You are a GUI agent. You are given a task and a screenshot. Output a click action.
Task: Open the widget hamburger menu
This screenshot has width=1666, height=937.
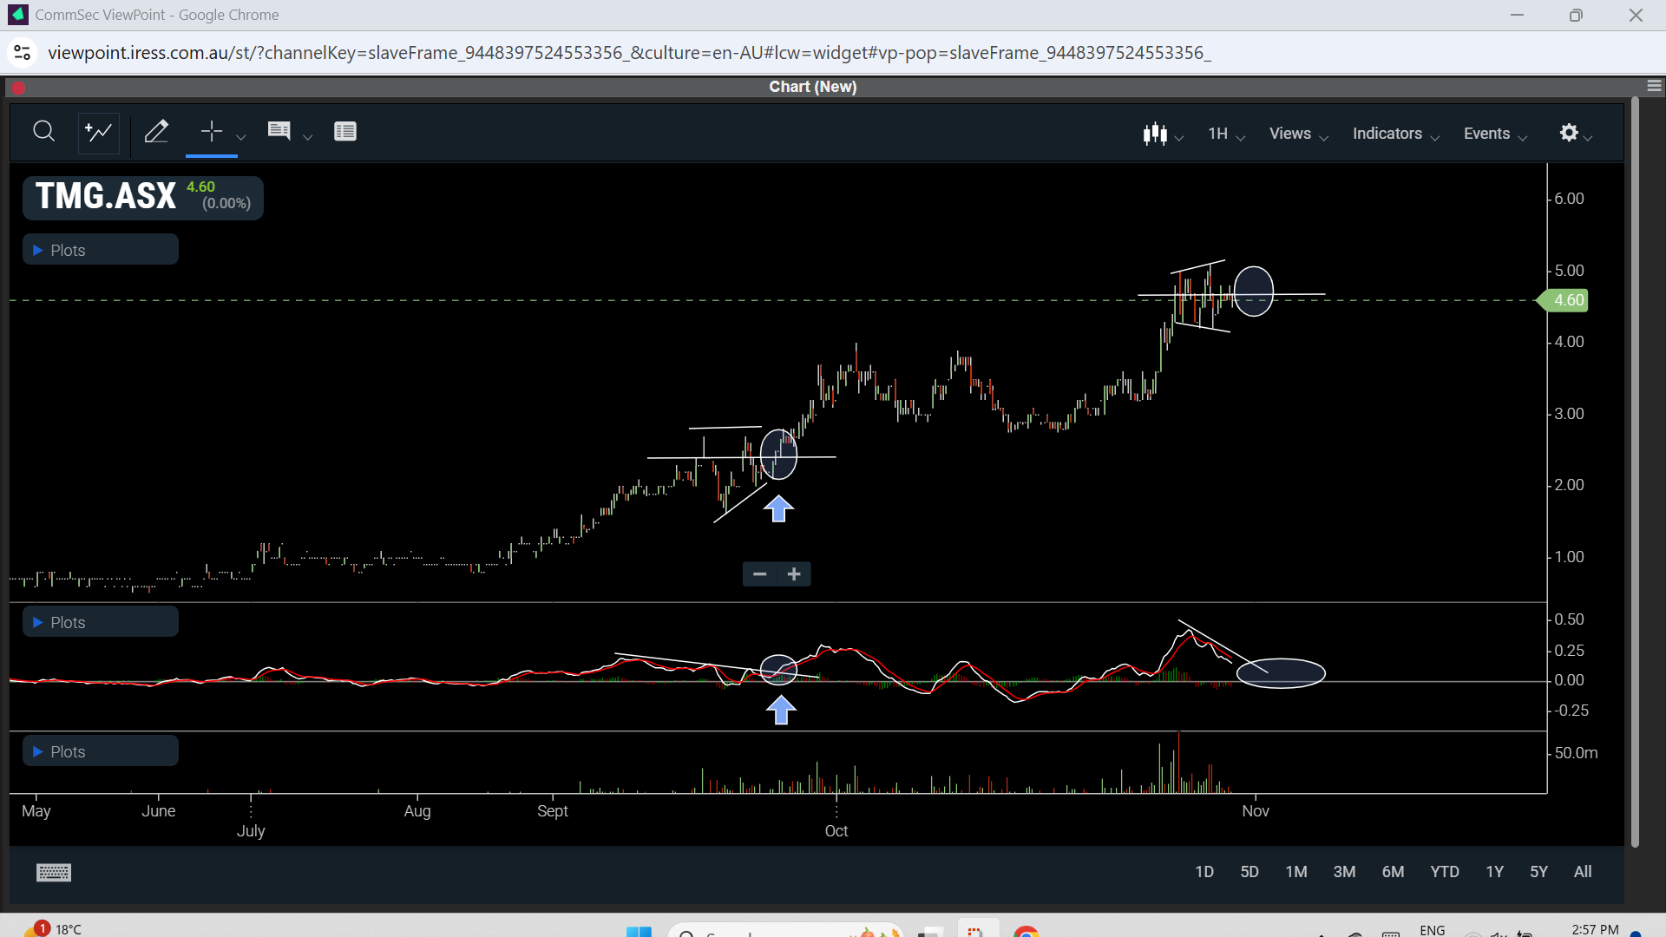(x=1654, y=86)
